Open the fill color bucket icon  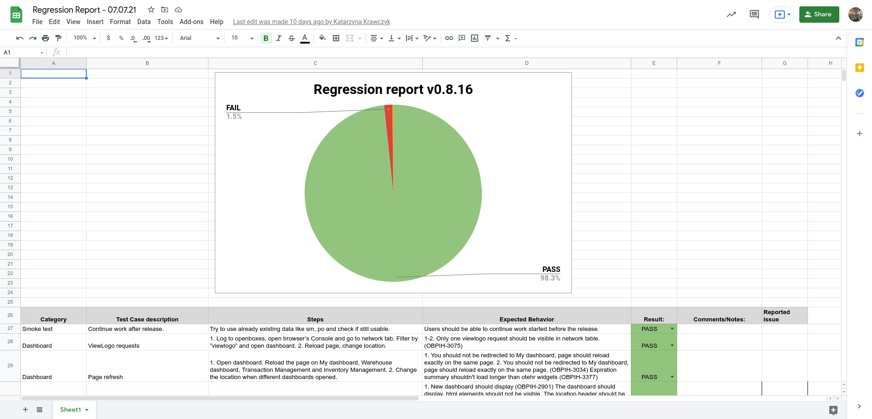[x=322, y=38]
